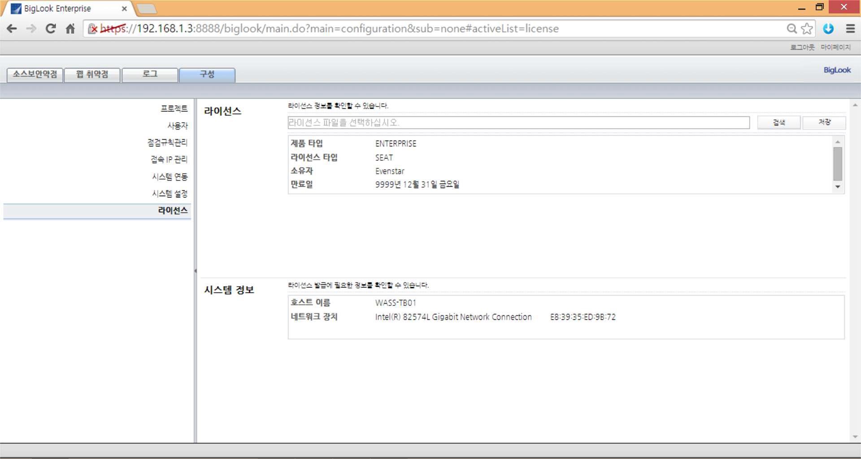Click the 검색 button

[779, 122]
